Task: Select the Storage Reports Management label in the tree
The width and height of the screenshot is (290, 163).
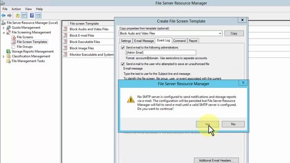Action: click(x=33, y=51)
